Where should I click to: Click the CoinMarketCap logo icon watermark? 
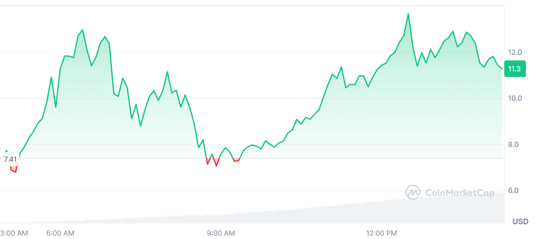point(413,192)
